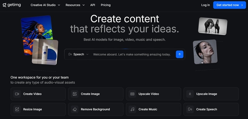Open the Pricing page

pos(106,5)
